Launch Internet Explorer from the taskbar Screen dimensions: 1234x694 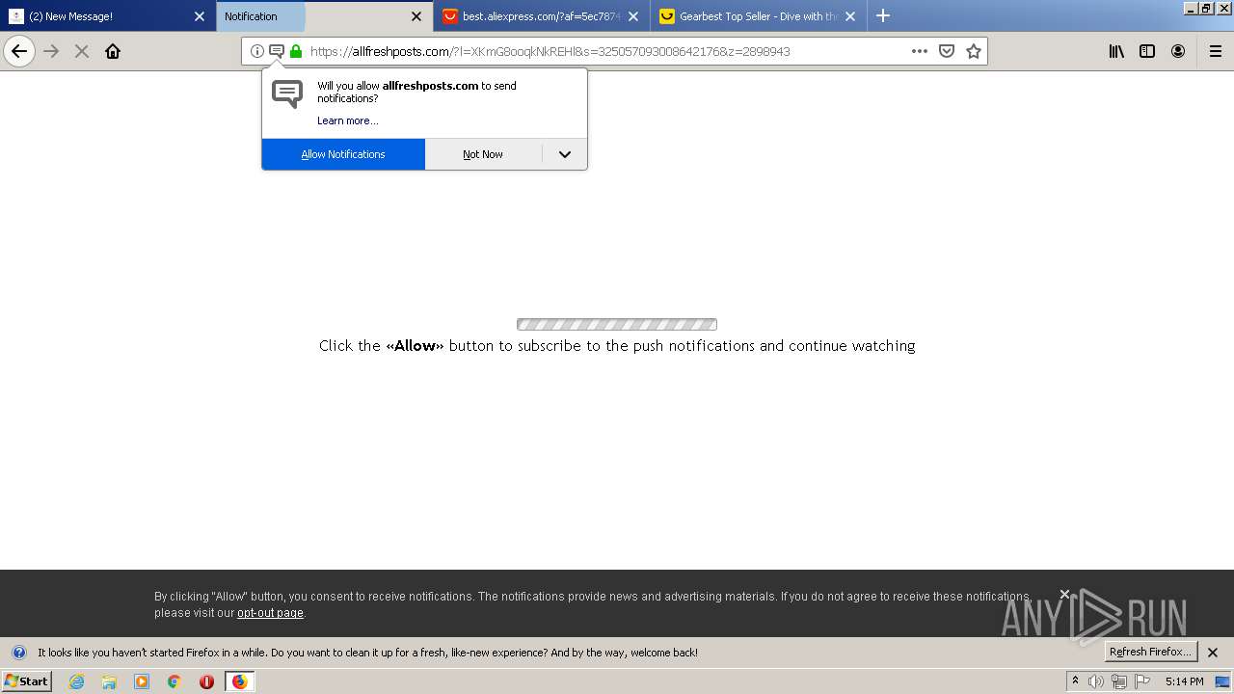click(77, 681)
